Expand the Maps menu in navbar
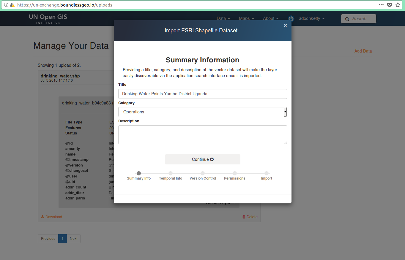The width and height of the screenshot is (405, 260). (246, 18)
